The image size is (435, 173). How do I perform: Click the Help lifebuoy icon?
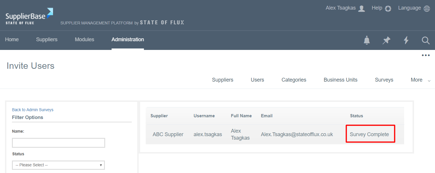[388, 8]
